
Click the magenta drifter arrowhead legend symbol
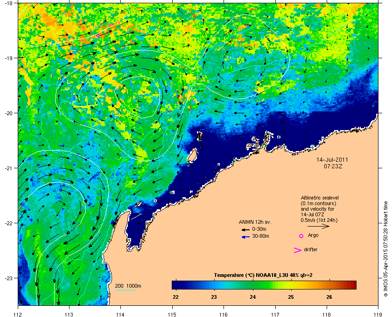[x=298, y=250]
